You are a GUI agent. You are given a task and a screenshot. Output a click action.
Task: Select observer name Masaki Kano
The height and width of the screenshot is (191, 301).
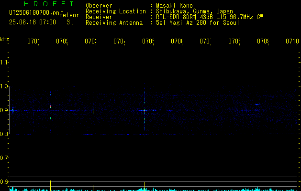pyautogui.click(x=174, y=6)
